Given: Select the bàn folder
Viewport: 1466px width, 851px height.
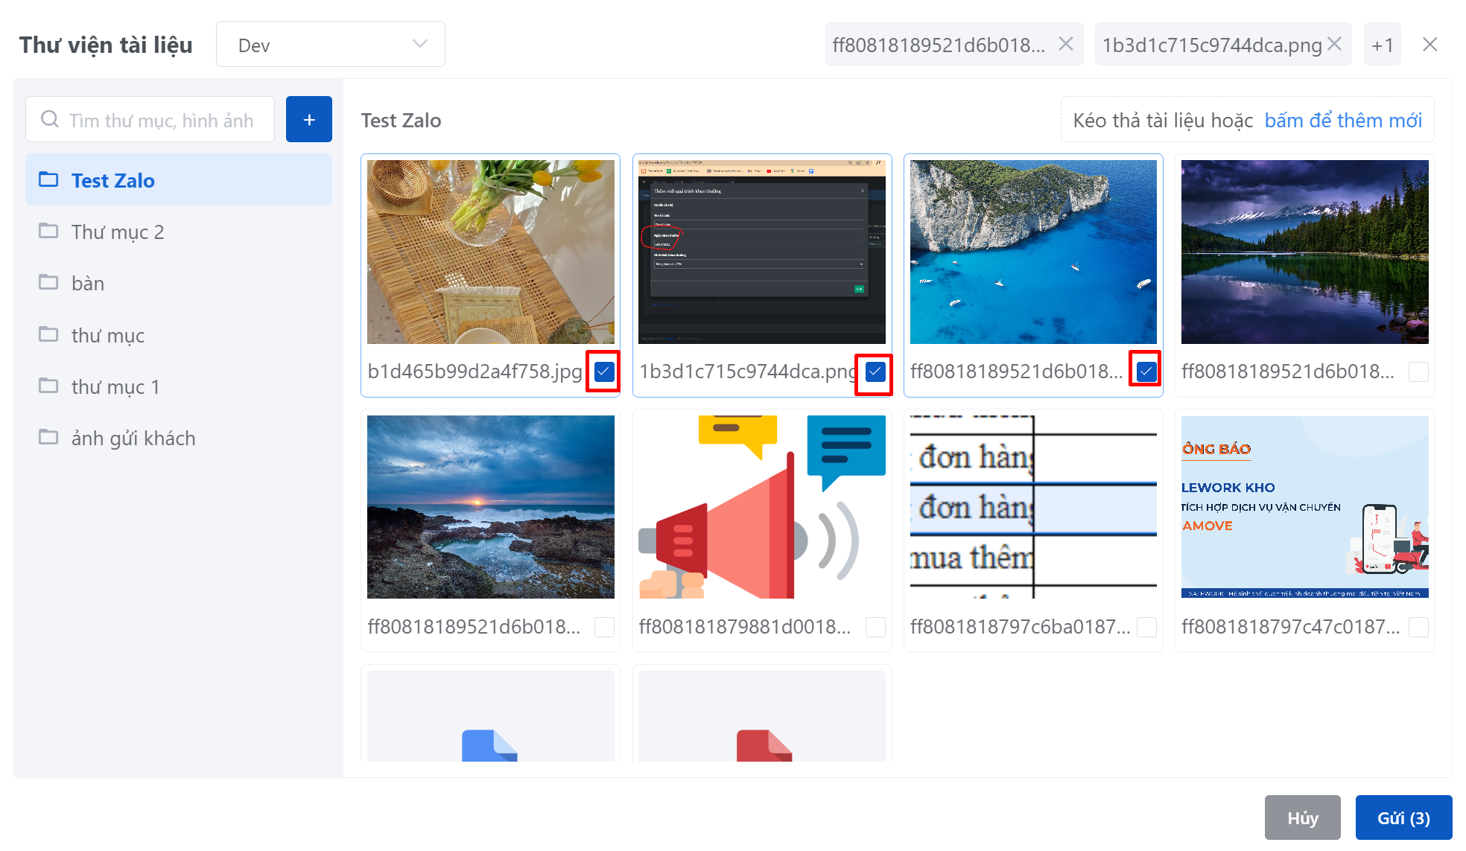Looking at the screenshot, I should pyautogui.click(x=88, y=283).
